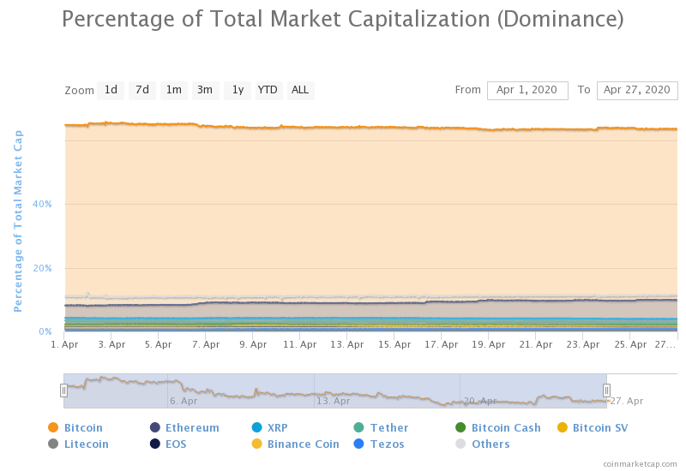The width and height of the screenshot is (686, 471).
Task: Click the gray Litecoin legend dot
Action: (53, 444)
